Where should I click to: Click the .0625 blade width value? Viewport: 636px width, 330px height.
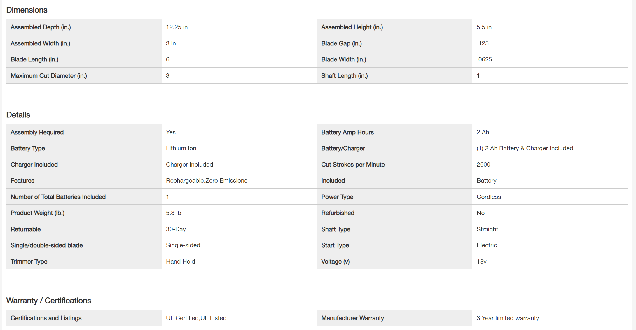(484, 59)
